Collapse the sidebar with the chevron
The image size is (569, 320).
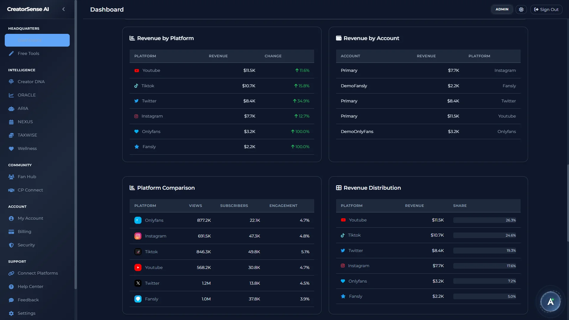click(63, 9)
